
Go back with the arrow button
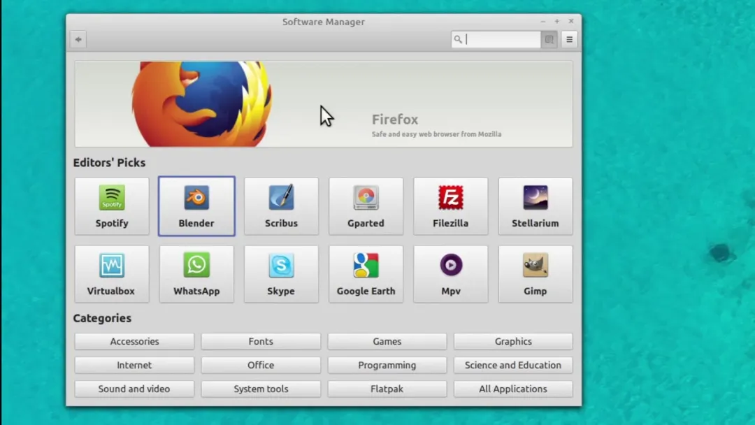pos(78,39)
